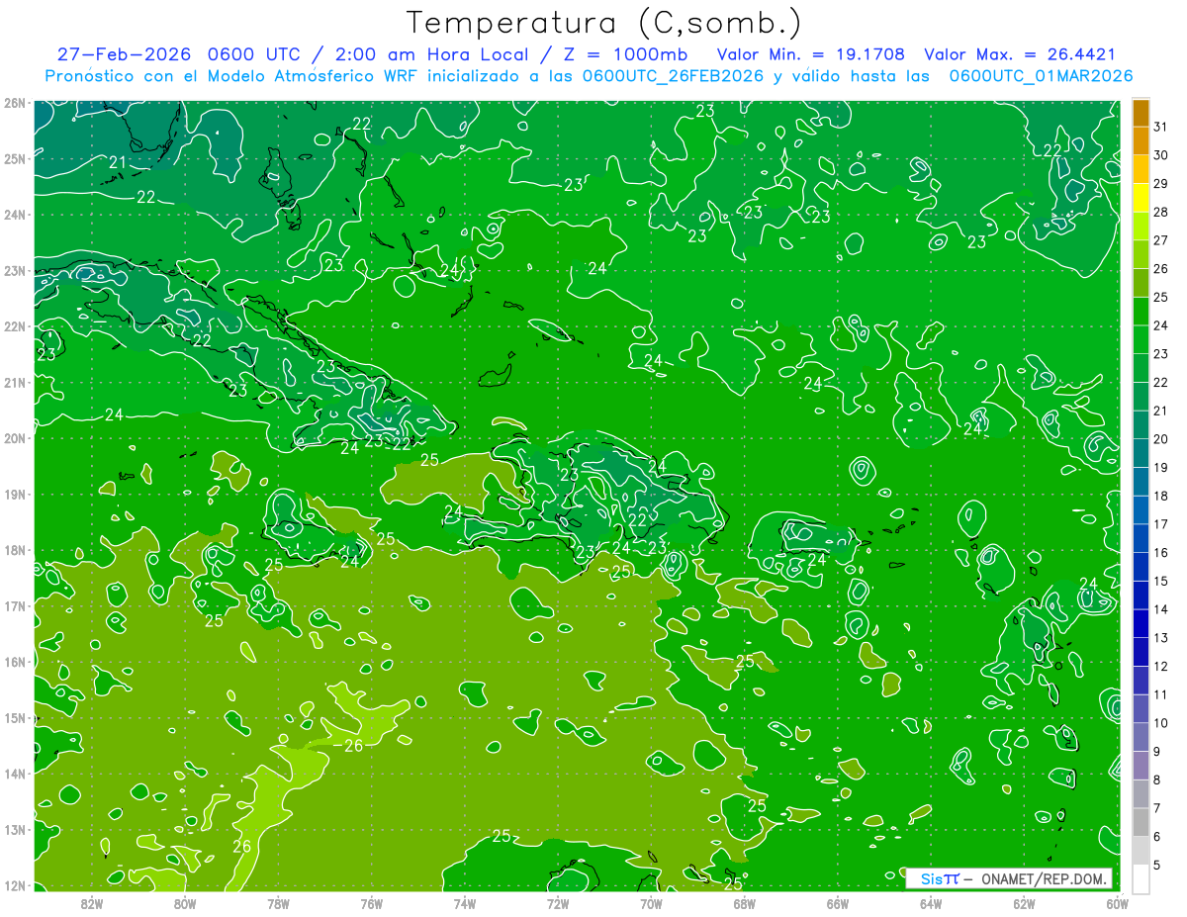Click the purple swatch between 10 and 11
The image size is (1187, 917).
point(1140,708)
